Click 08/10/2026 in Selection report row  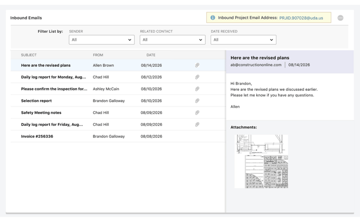click(152, 101)
